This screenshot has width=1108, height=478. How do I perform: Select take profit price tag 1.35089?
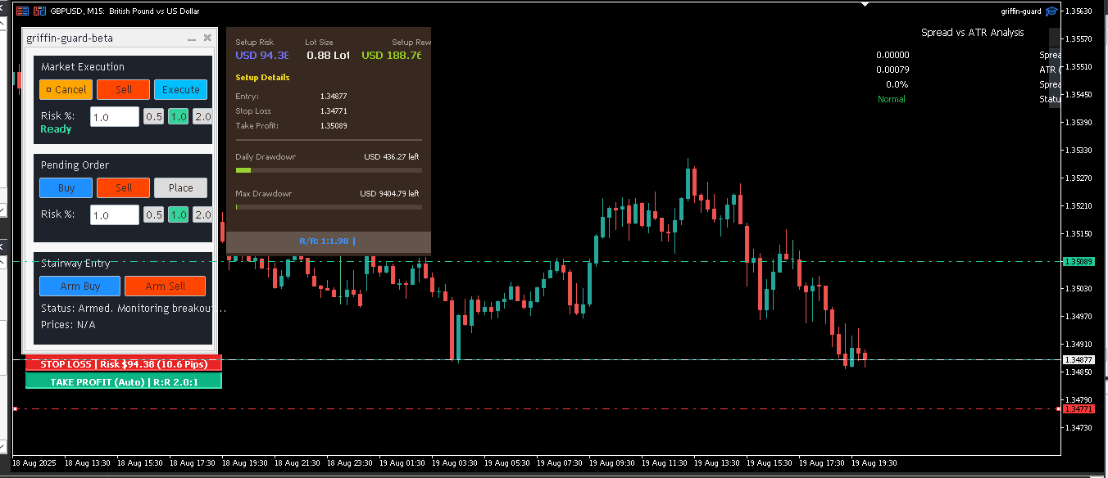click(x=1078, y=262)
